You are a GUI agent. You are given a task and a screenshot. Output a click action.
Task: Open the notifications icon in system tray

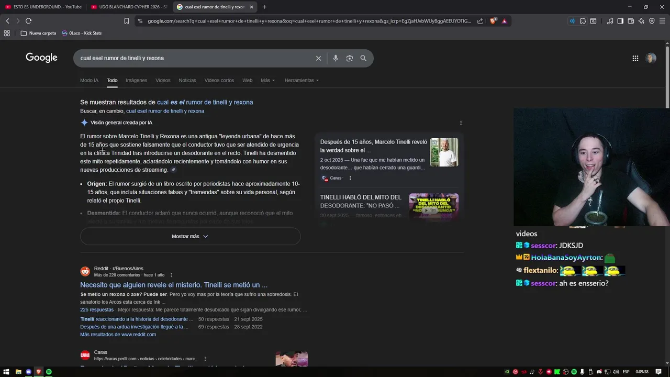coord(658,372)
